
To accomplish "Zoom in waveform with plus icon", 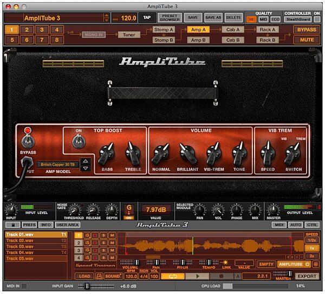I will (297, 257).
